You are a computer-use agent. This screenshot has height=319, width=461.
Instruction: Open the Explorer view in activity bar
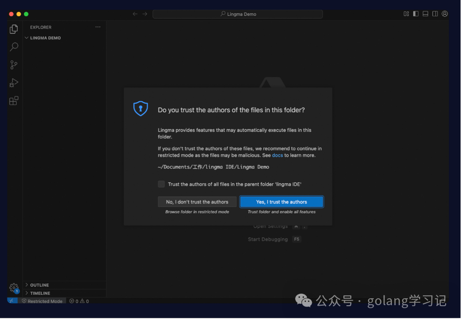pos(14,29)
